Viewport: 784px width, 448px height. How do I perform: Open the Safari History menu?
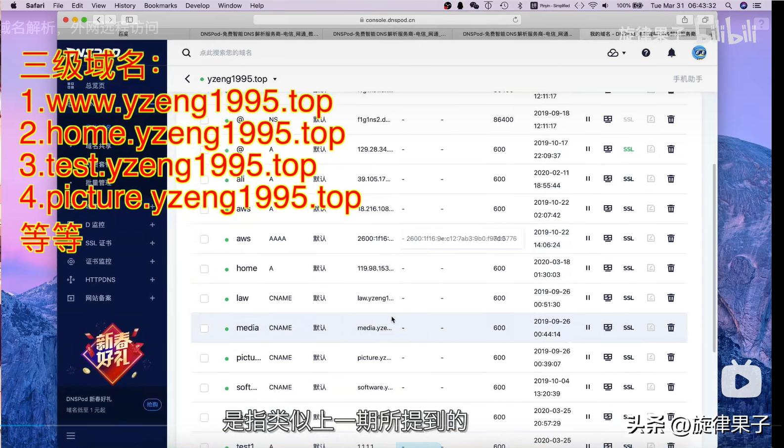click(x=125, y=5)
